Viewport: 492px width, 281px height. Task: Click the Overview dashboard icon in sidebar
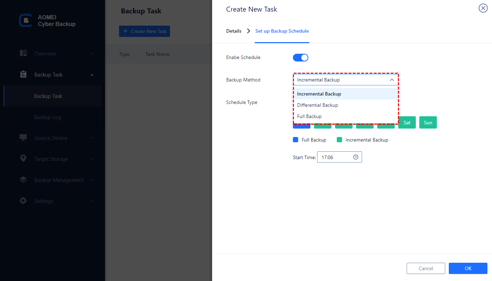click(24, 53)
